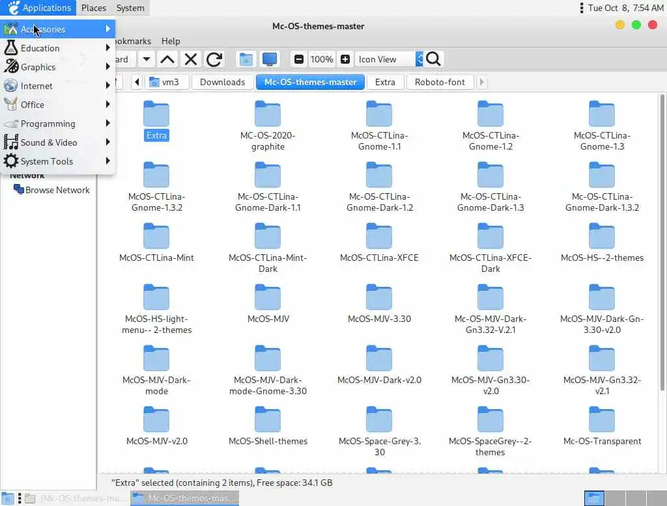This screenshot has width=667, height=506.
Task: Select McOS-CTLina-Gnome-1.3 folder
Action: [x=602, y=113]
